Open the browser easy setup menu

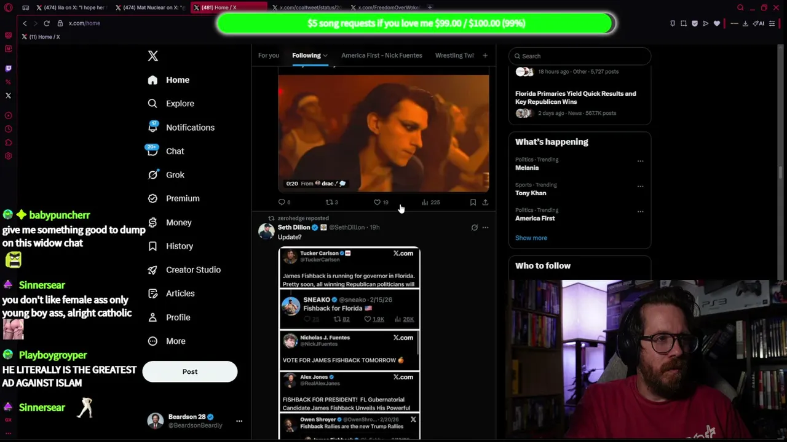tap(772, 23)
